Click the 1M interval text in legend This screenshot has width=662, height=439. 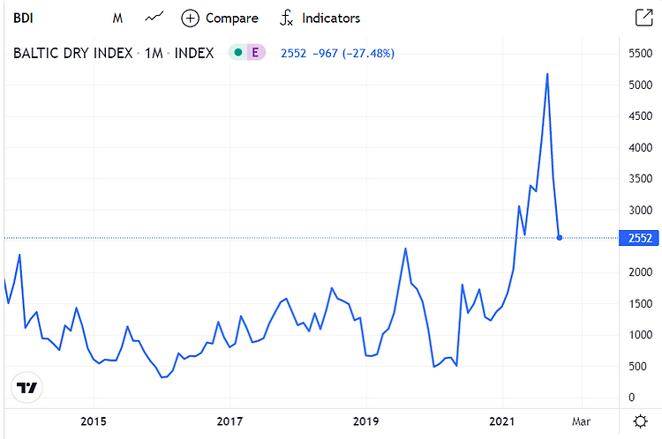154,53
